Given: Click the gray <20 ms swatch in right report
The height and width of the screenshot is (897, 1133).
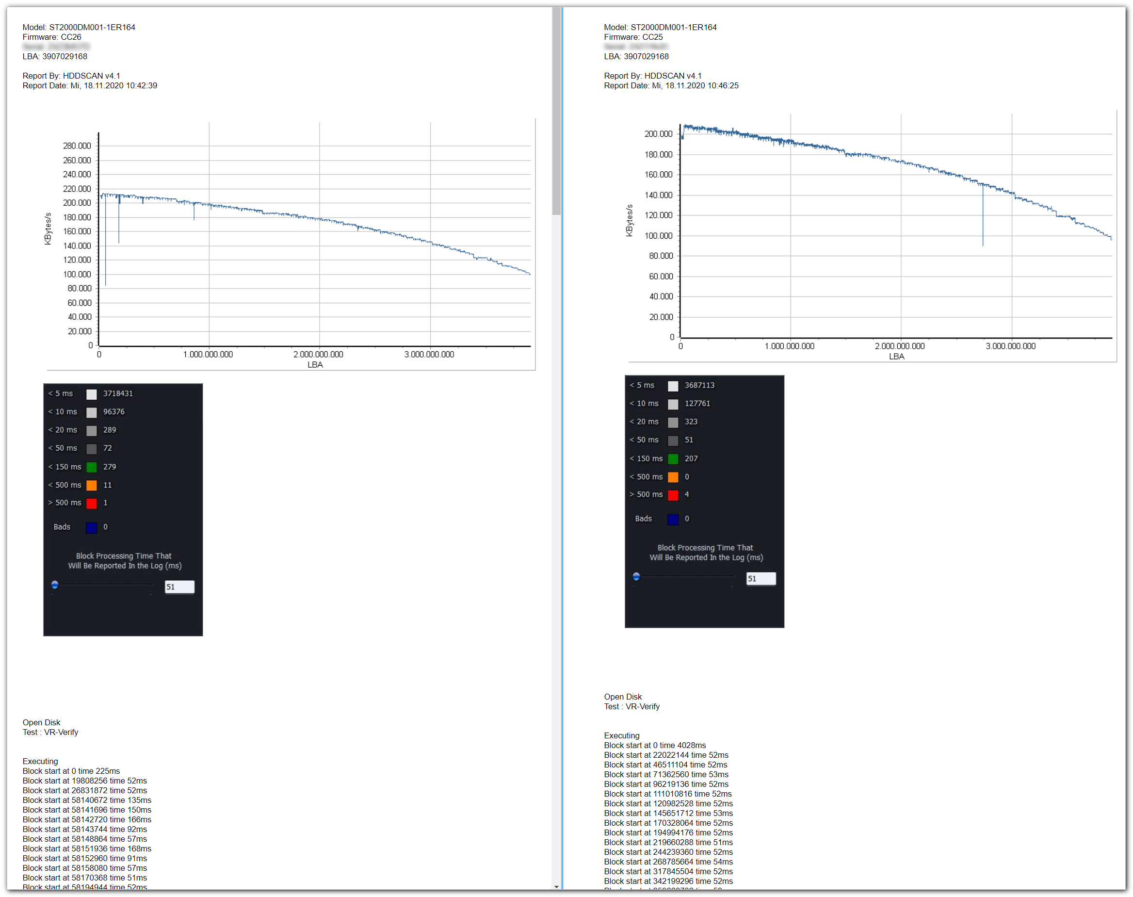Looking at the screenshot, I should (x=673, y=422).
